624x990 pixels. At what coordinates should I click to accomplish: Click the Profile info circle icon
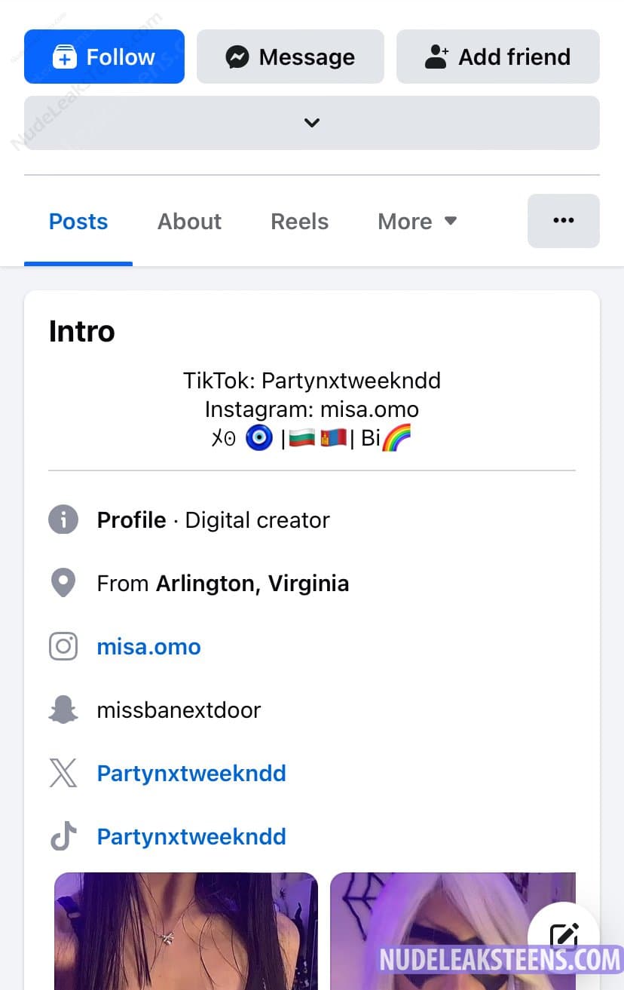[63, 520]
